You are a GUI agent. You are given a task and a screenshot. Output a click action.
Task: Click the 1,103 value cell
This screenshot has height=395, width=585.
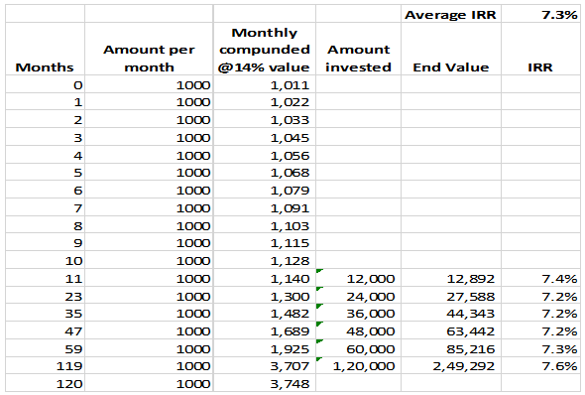point(265,225)
